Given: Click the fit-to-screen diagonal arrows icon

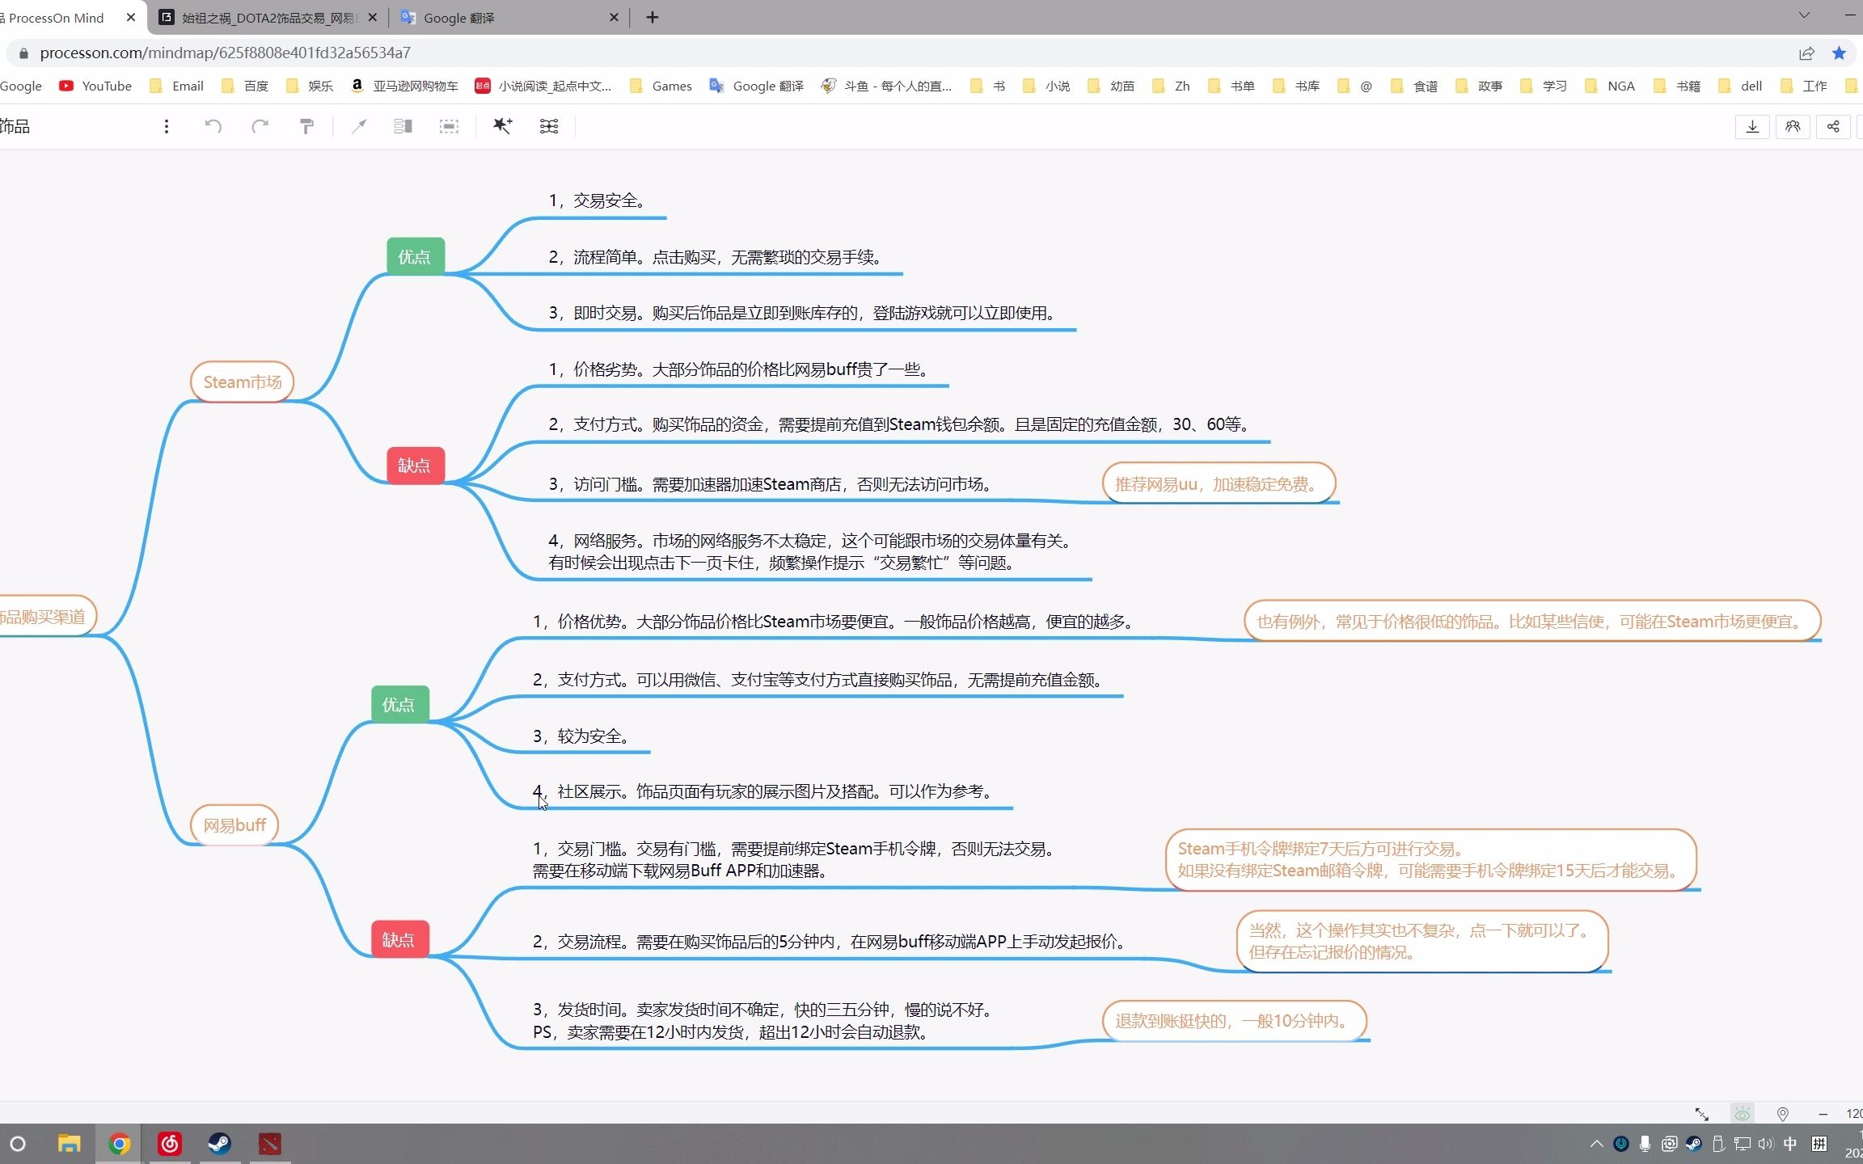Looking at the screenshot, I should [x=1702, y=1114].
